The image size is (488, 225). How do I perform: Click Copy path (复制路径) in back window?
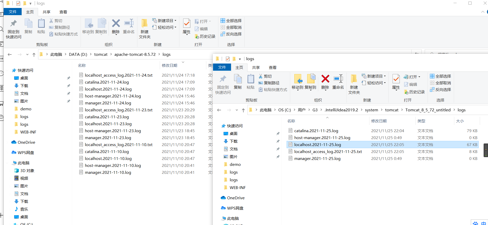pos(59,27)
